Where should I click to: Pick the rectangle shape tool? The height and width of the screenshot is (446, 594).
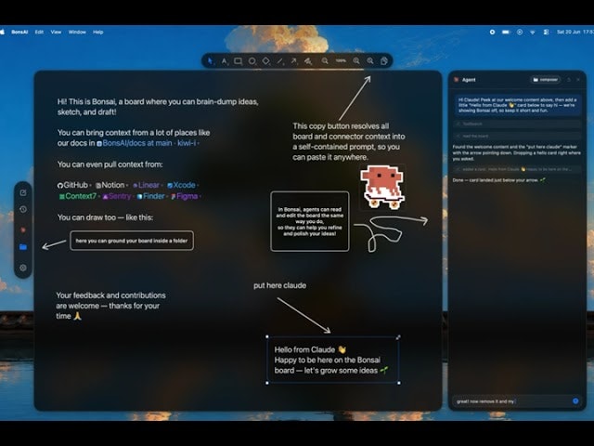(239, 60)
